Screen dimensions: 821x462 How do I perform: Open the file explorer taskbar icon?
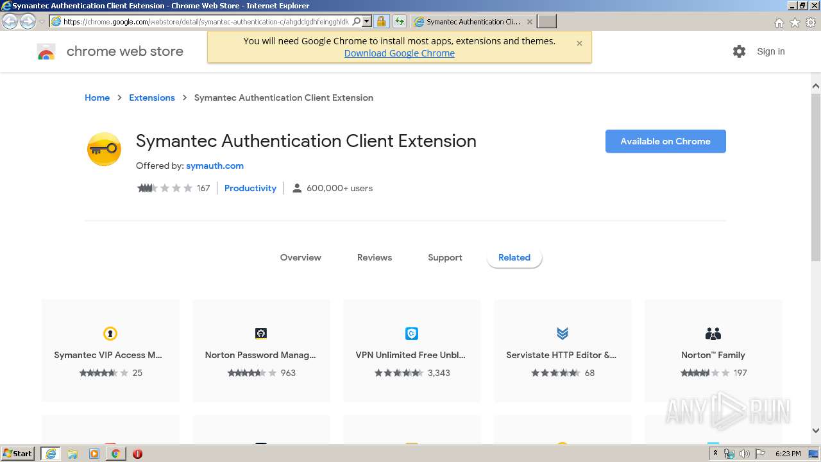72,454
